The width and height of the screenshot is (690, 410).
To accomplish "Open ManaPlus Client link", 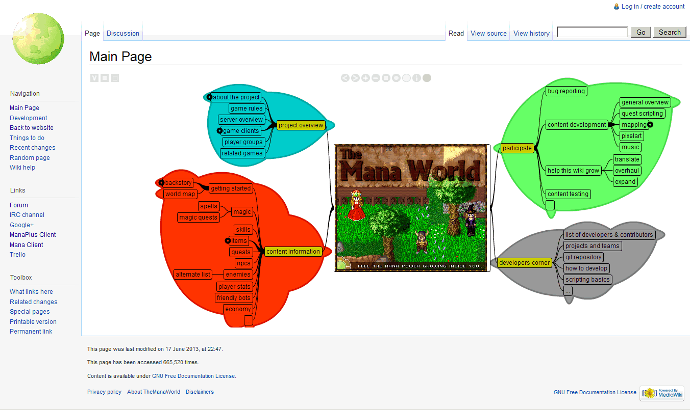I will click(33, 235).
